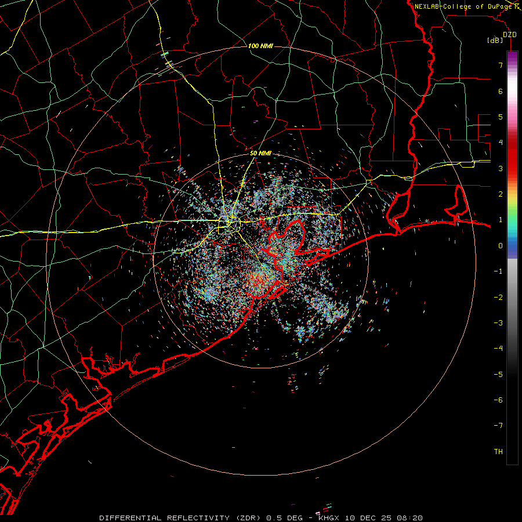Click the [dB] unit label

coord(495,40)
